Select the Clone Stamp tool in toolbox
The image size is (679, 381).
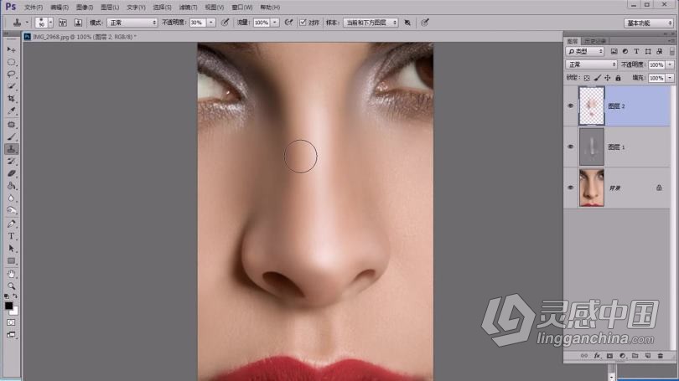click(11, 149)
